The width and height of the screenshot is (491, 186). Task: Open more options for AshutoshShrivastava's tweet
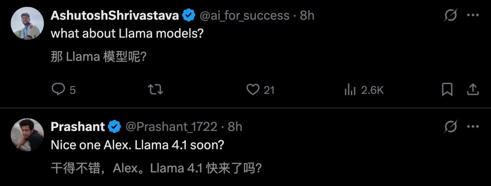pos(473,15)
